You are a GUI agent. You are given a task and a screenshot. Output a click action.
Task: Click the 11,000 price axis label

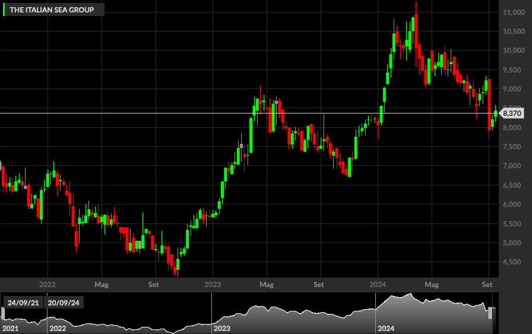[x=514, y=12]
